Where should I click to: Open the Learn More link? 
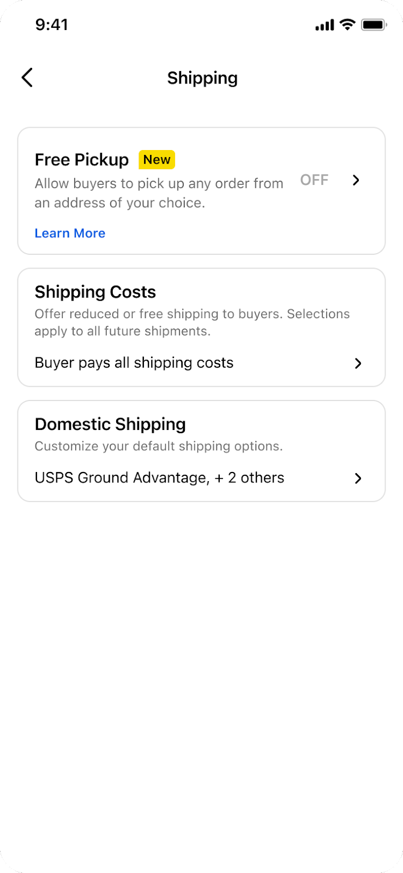point(70,233)
